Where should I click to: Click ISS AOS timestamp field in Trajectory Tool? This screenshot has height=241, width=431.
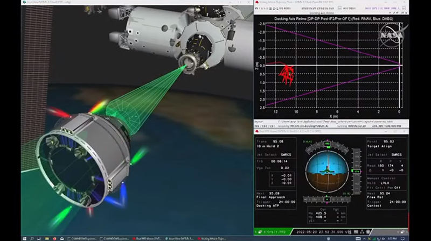(317, 8)
